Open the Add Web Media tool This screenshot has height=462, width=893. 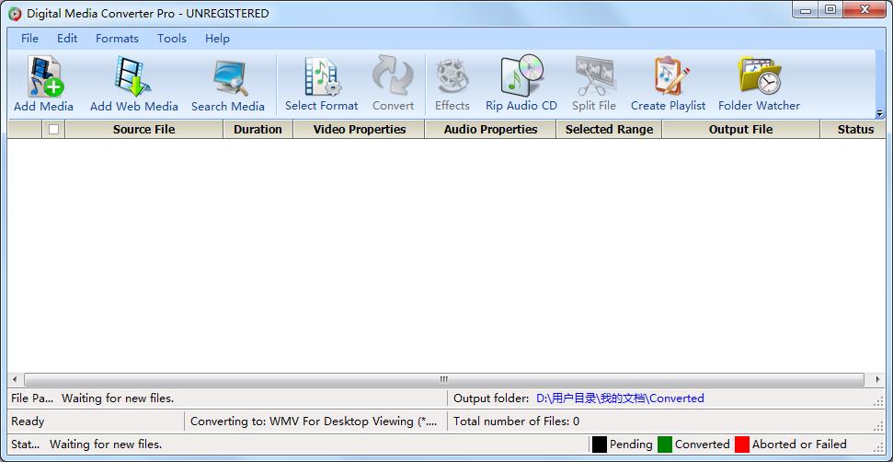[x=133, y=77]
